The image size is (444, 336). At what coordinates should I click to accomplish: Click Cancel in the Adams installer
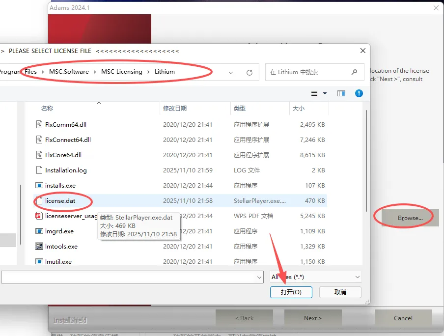tap(403, 318)
